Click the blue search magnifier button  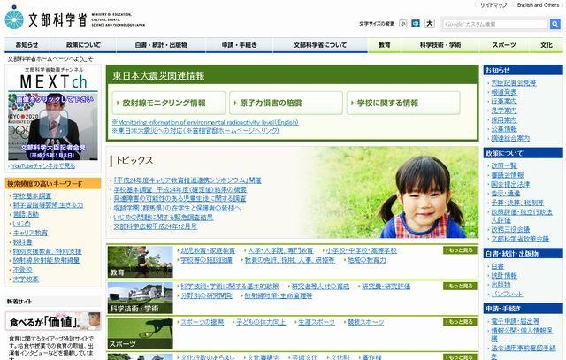click(555, 24)
